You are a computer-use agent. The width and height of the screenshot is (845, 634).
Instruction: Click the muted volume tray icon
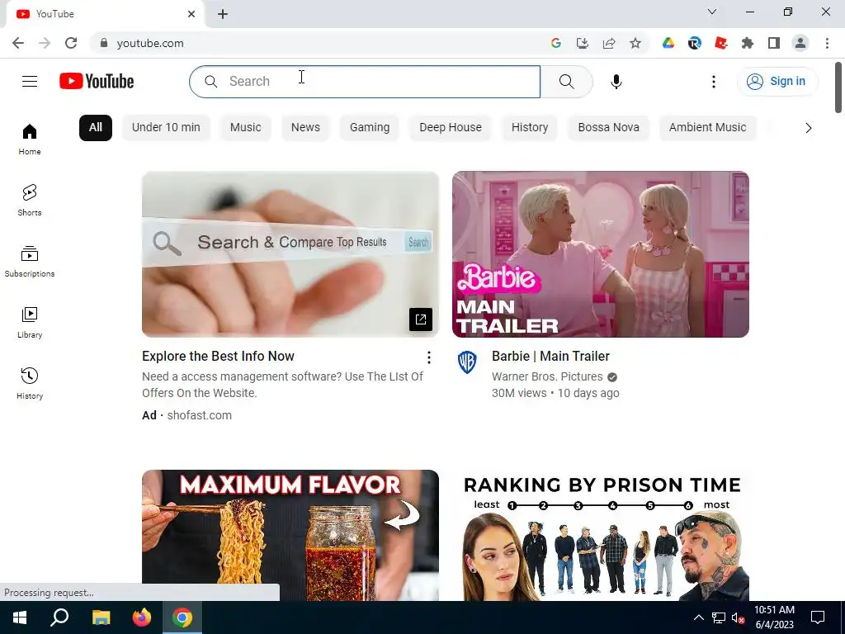738,617
